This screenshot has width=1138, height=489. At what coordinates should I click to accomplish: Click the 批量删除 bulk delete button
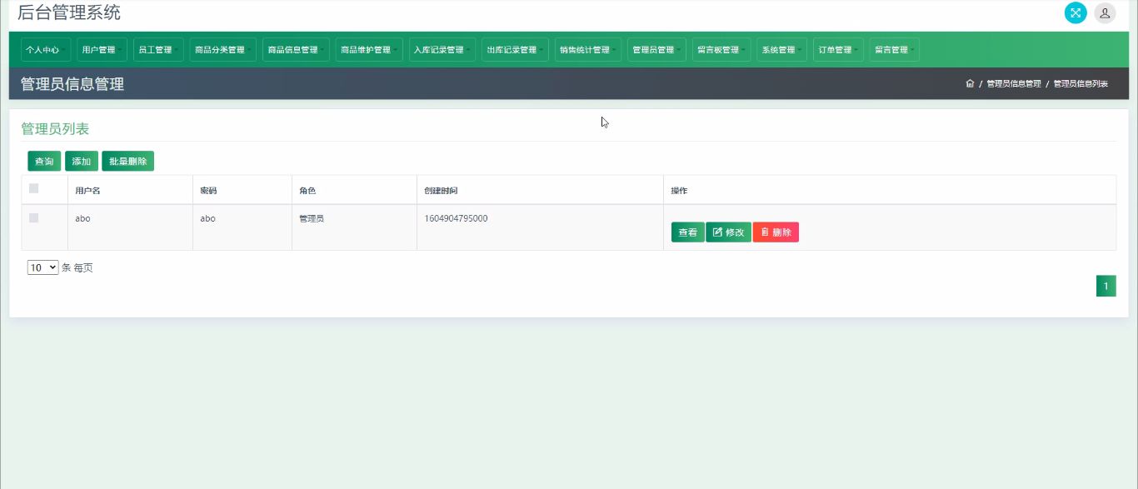127,162
